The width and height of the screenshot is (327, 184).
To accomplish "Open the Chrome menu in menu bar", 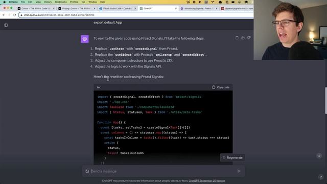I will click(x=13, y=2).
